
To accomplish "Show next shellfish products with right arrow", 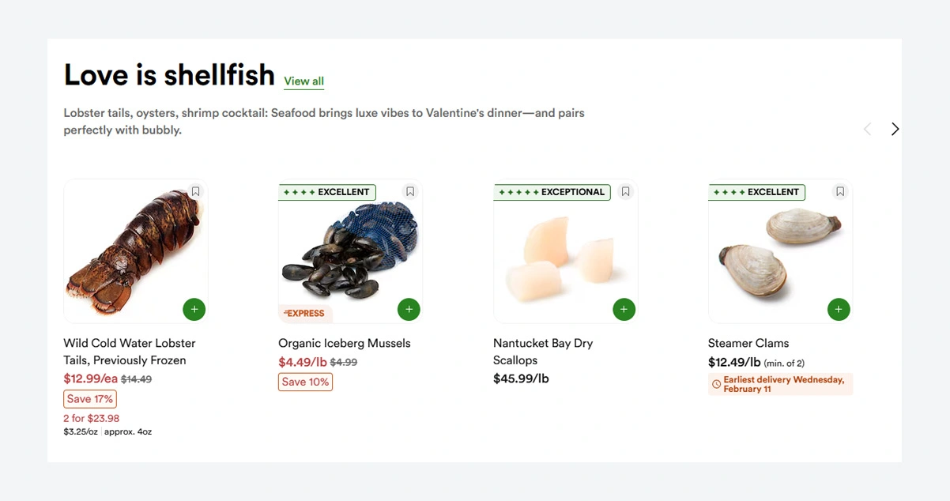I will click(x=895, y=129).
